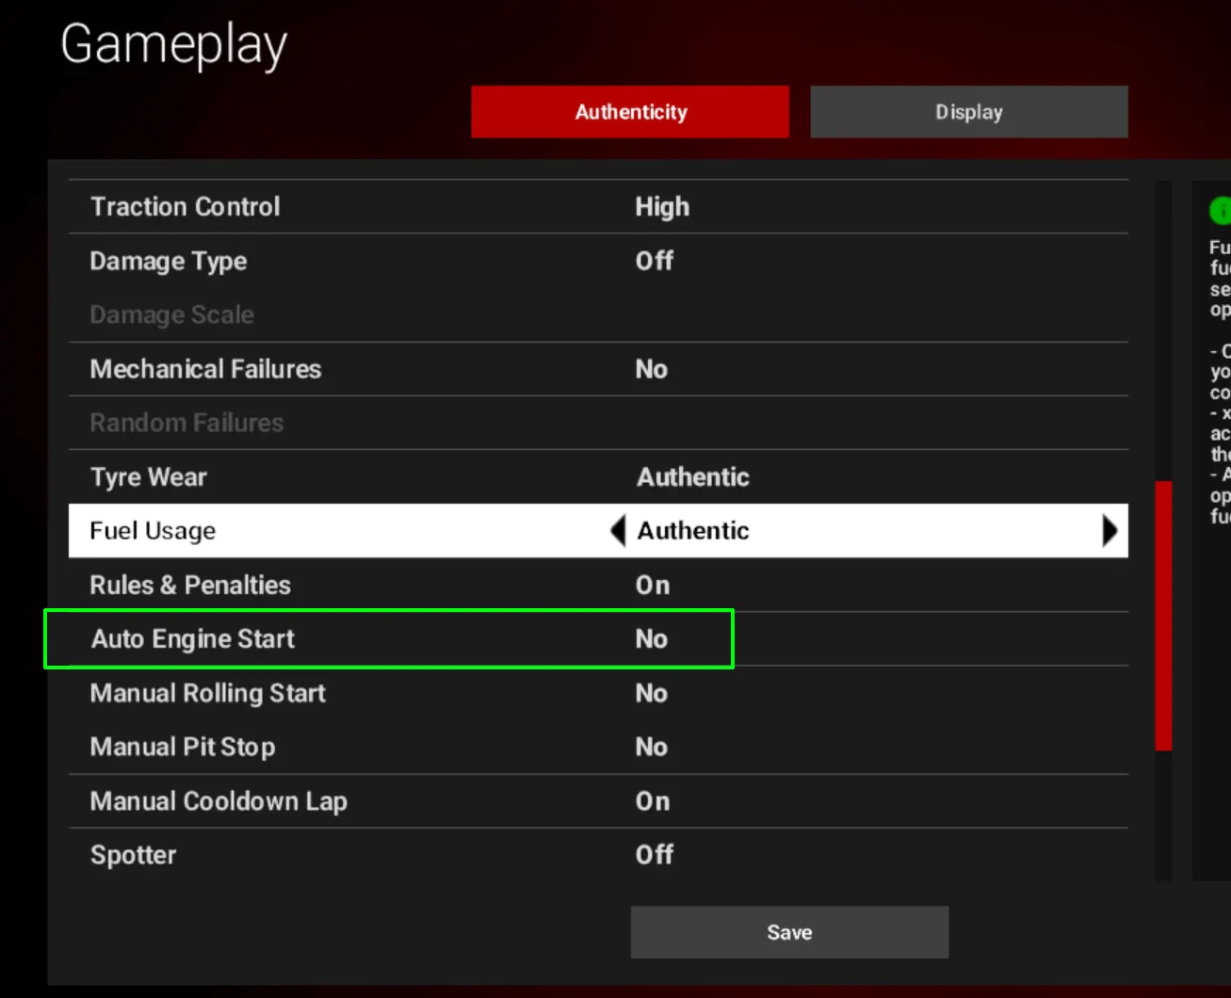The image size is (1231, 998).
Task: Click the No value for Manual Pit Stop
Action: [x=652, y=747]
